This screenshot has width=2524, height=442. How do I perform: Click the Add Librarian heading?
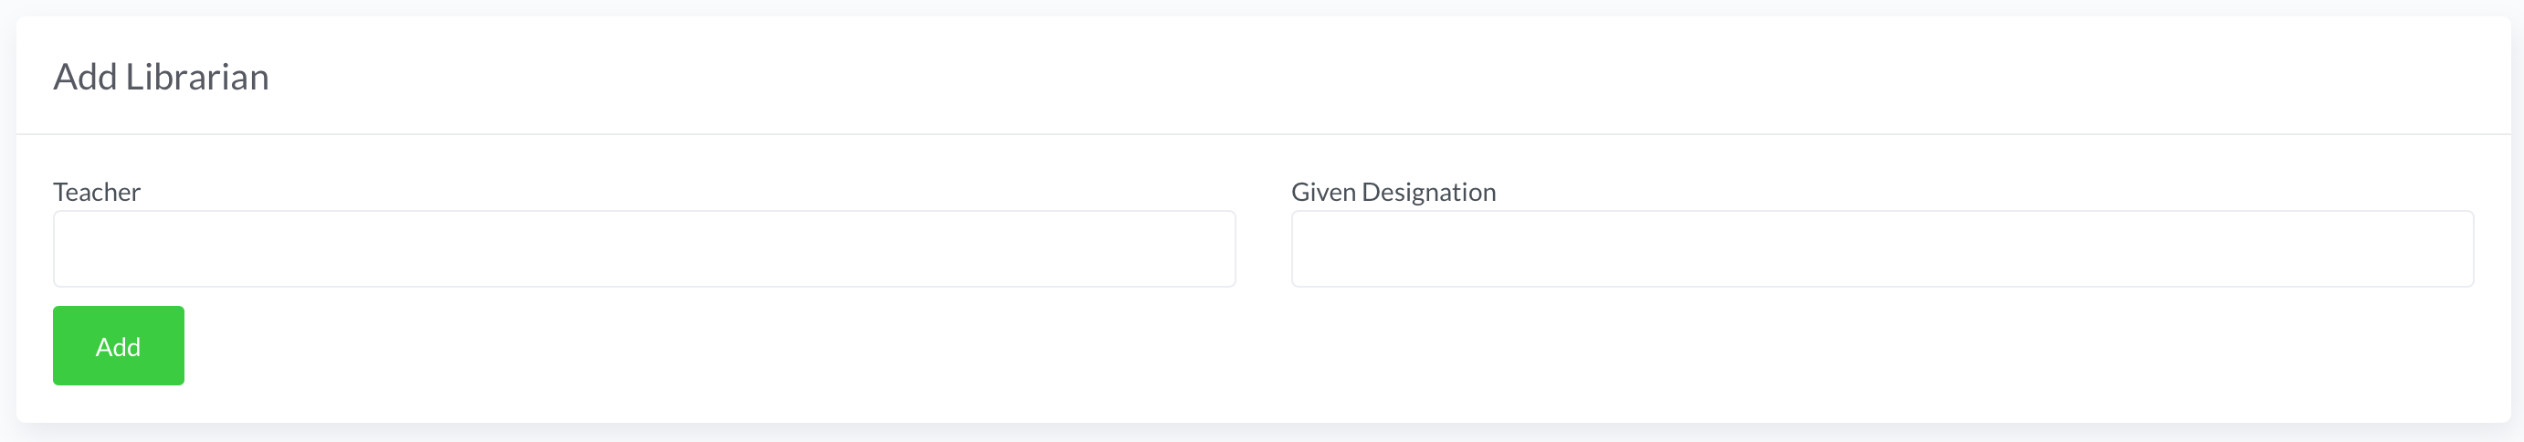click(x=161, y=77)
